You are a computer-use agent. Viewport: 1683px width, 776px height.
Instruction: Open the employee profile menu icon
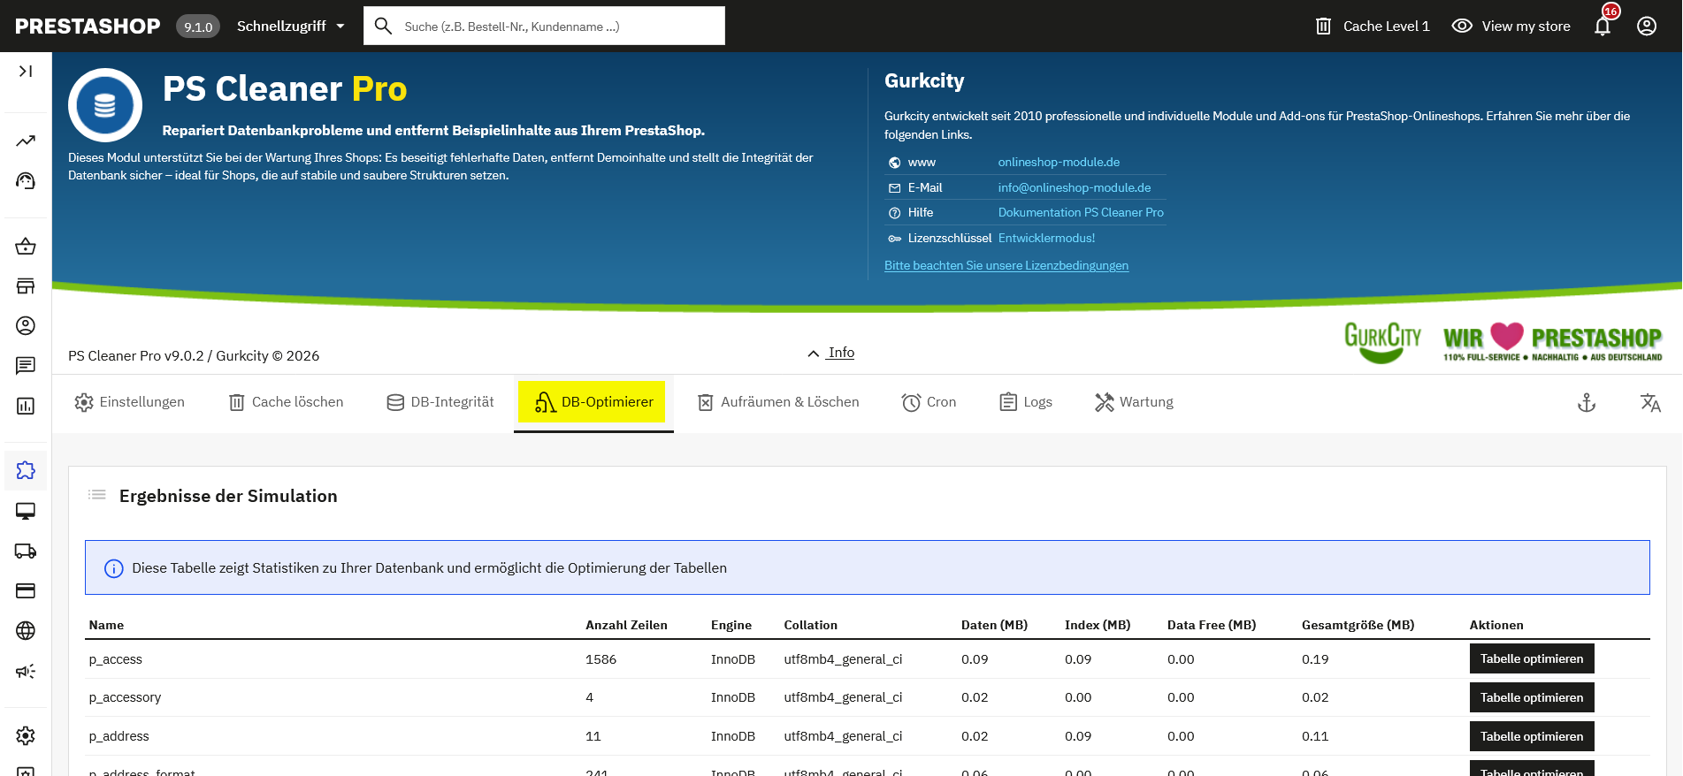tap(1647, 27)
